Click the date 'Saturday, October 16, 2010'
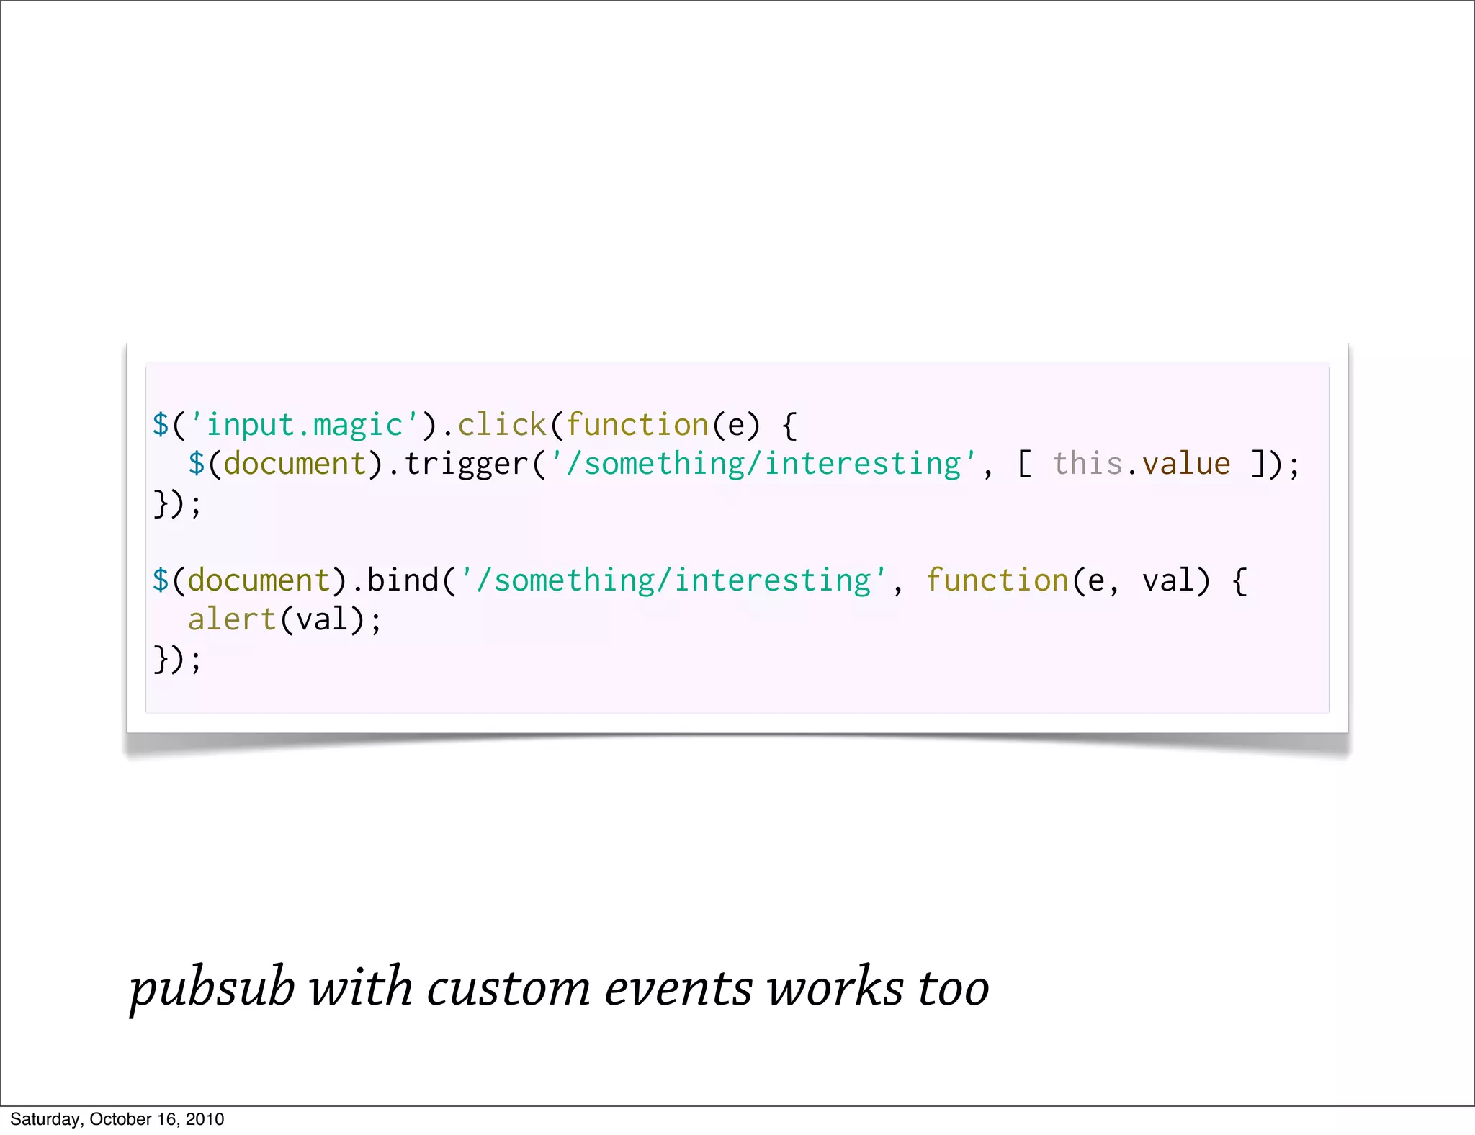The height and width of the screenshot is (1135, 1475). tap(117, 1119)
